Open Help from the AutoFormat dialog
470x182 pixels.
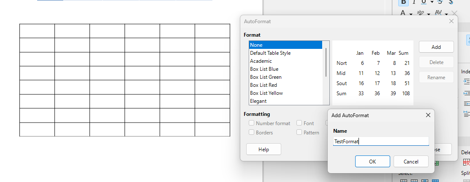[264, 150]
